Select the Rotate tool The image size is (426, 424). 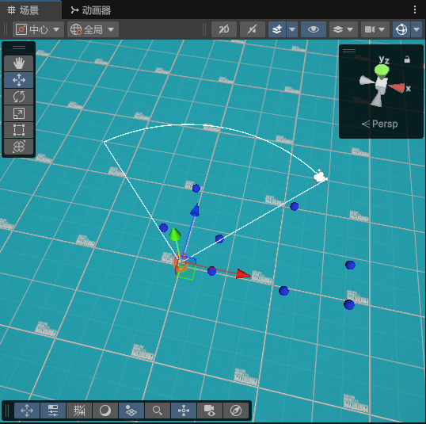19,97
